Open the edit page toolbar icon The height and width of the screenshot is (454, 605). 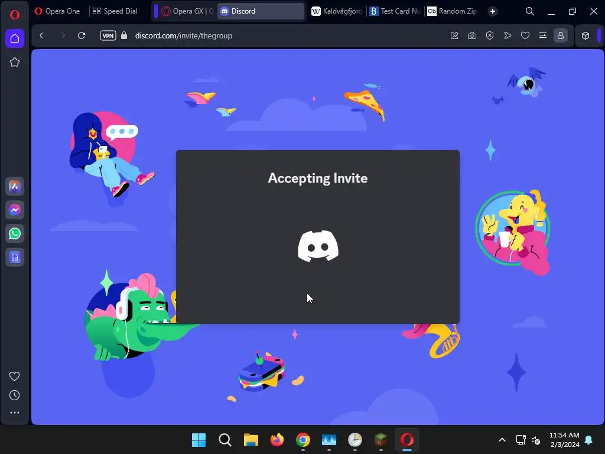[454, 35]
